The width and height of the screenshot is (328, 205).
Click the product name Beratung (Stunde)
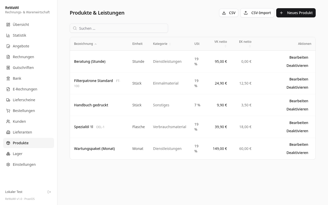click(x=90, y=61)
